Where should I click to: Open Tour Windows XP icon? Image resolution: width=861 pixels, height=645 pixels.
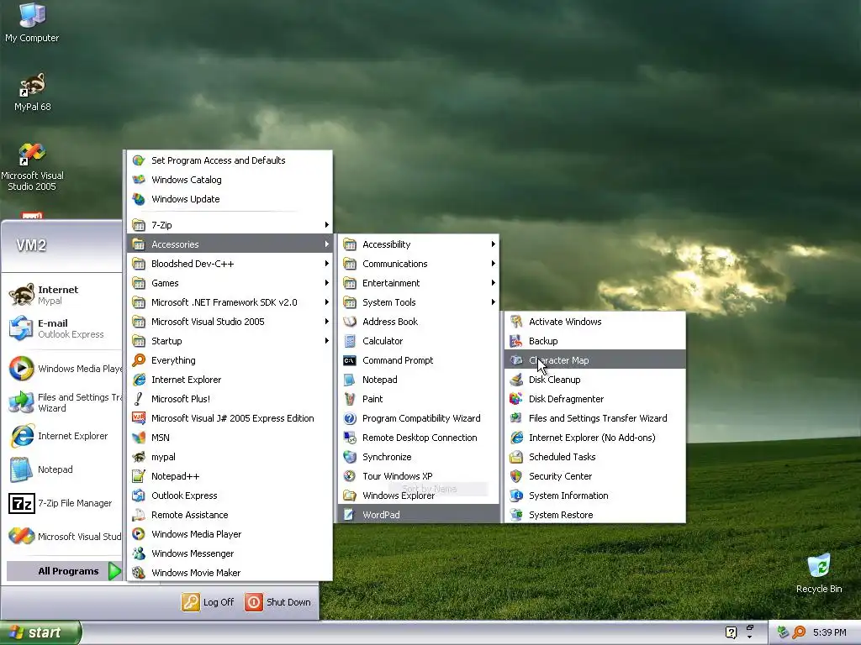tap(350, 476)
